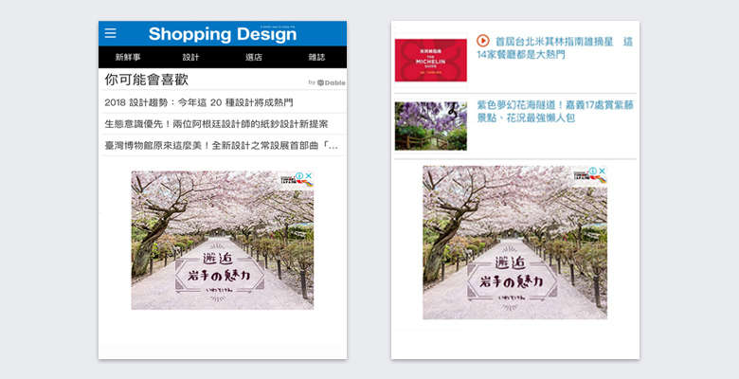Click the Shopping Design logo

[222, 34]
